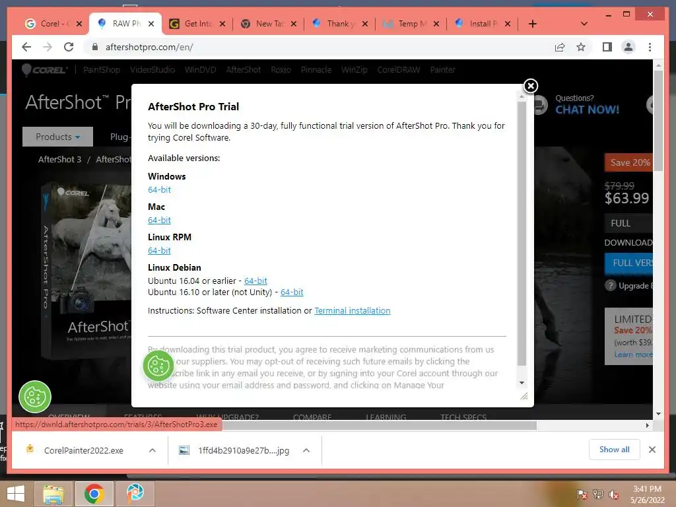Go forward in browser history
676x507 pixels.
(x=48, y=47)
